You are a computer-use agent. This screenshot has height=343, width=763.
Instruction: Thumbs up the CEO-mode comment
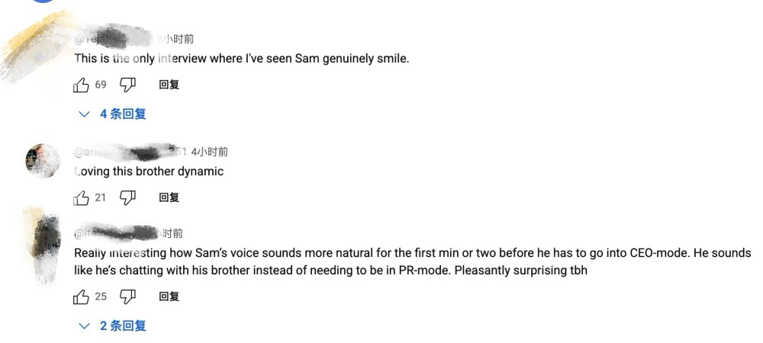coord(81,296)
